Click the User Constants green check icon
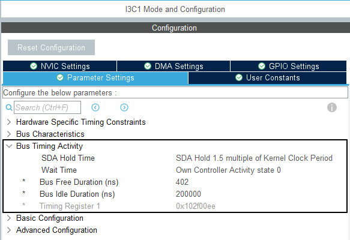 [239, 77]
